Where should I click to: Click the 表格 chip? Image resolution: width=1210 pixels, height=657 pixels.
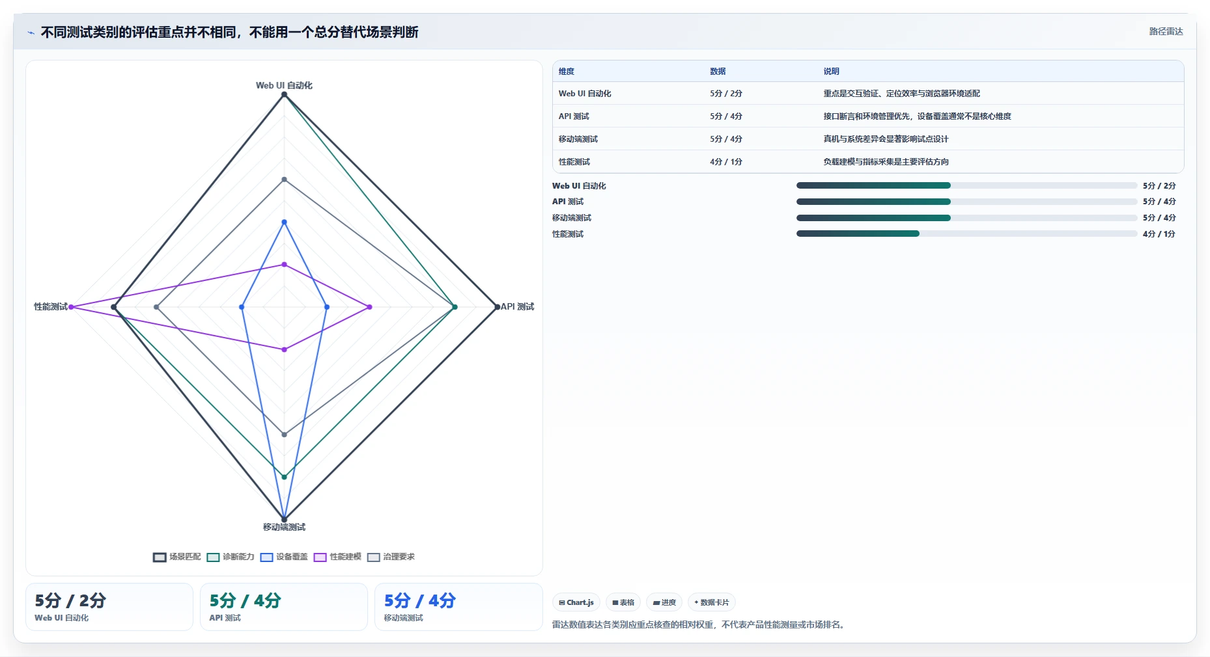point(623,602)
